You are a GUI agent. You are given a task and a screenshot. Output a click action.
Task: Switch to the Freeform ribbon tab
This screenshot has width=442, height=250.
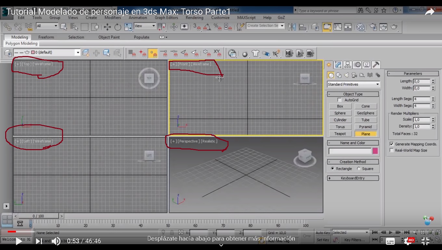point(46,37)
